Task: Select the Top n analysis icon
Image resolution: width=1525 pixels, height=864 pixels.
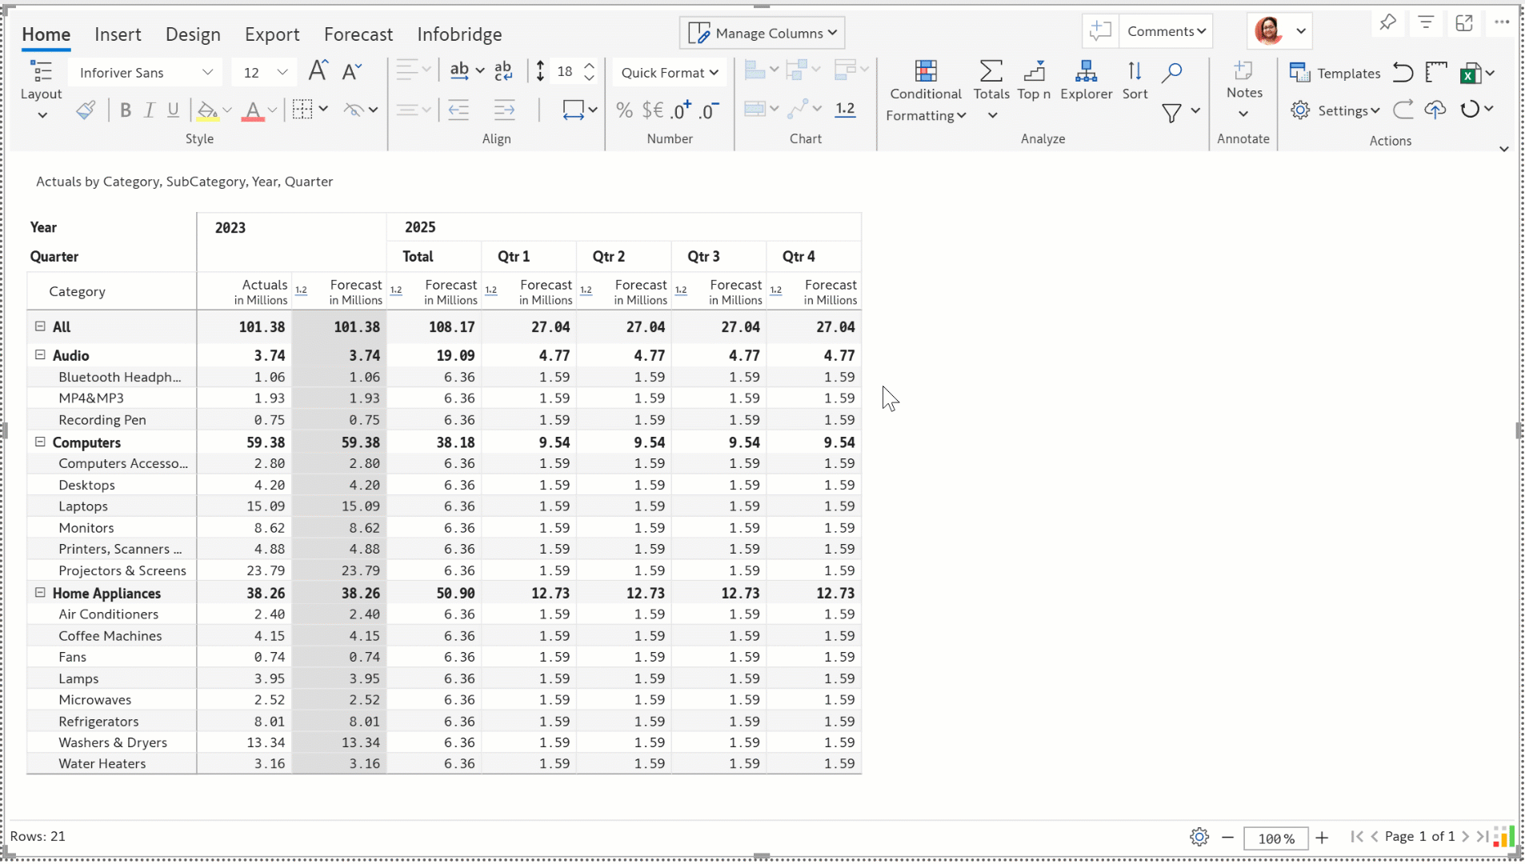Action: tap(1034, 72)
